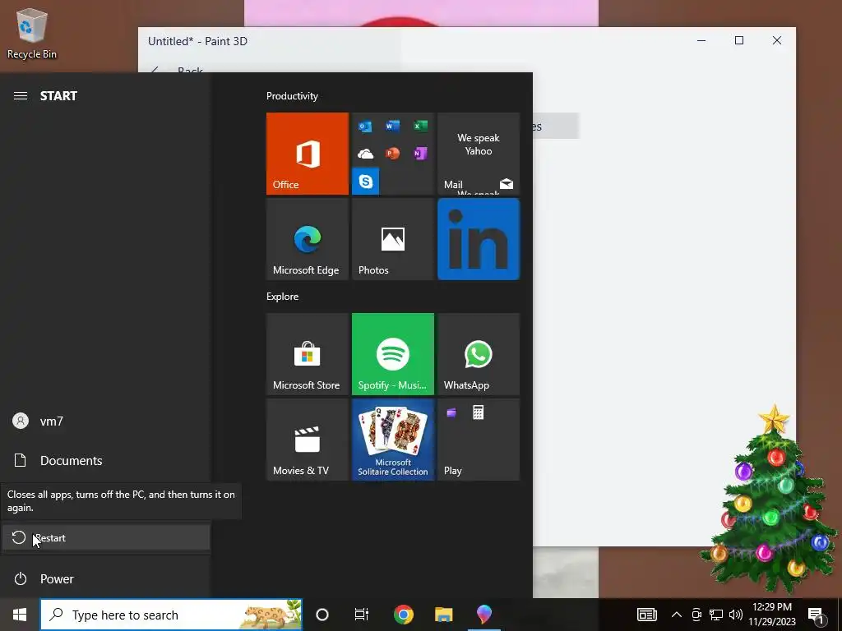Click the Windows Start button
This screenshot has height=631, width=842.
point(20,615)
